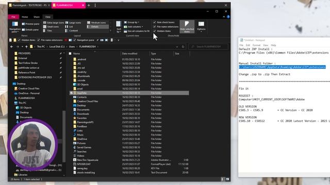This screenshot has width=330, height=185.
Task: Go back with the back arrow
Action: (x=12, y=47)
